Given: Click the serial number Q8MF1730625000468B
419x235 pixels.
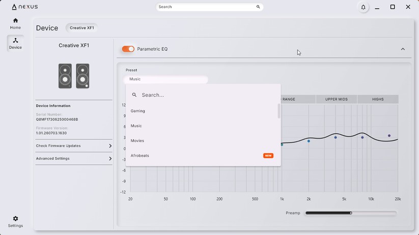Looking at the screenshot, I should 57,120.
